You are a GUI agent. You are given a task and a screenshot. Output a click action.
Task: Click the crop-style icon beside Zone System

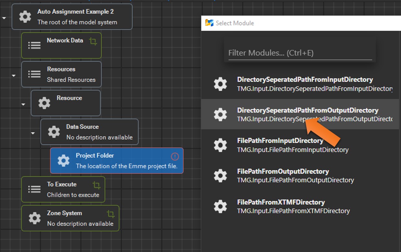111,214
